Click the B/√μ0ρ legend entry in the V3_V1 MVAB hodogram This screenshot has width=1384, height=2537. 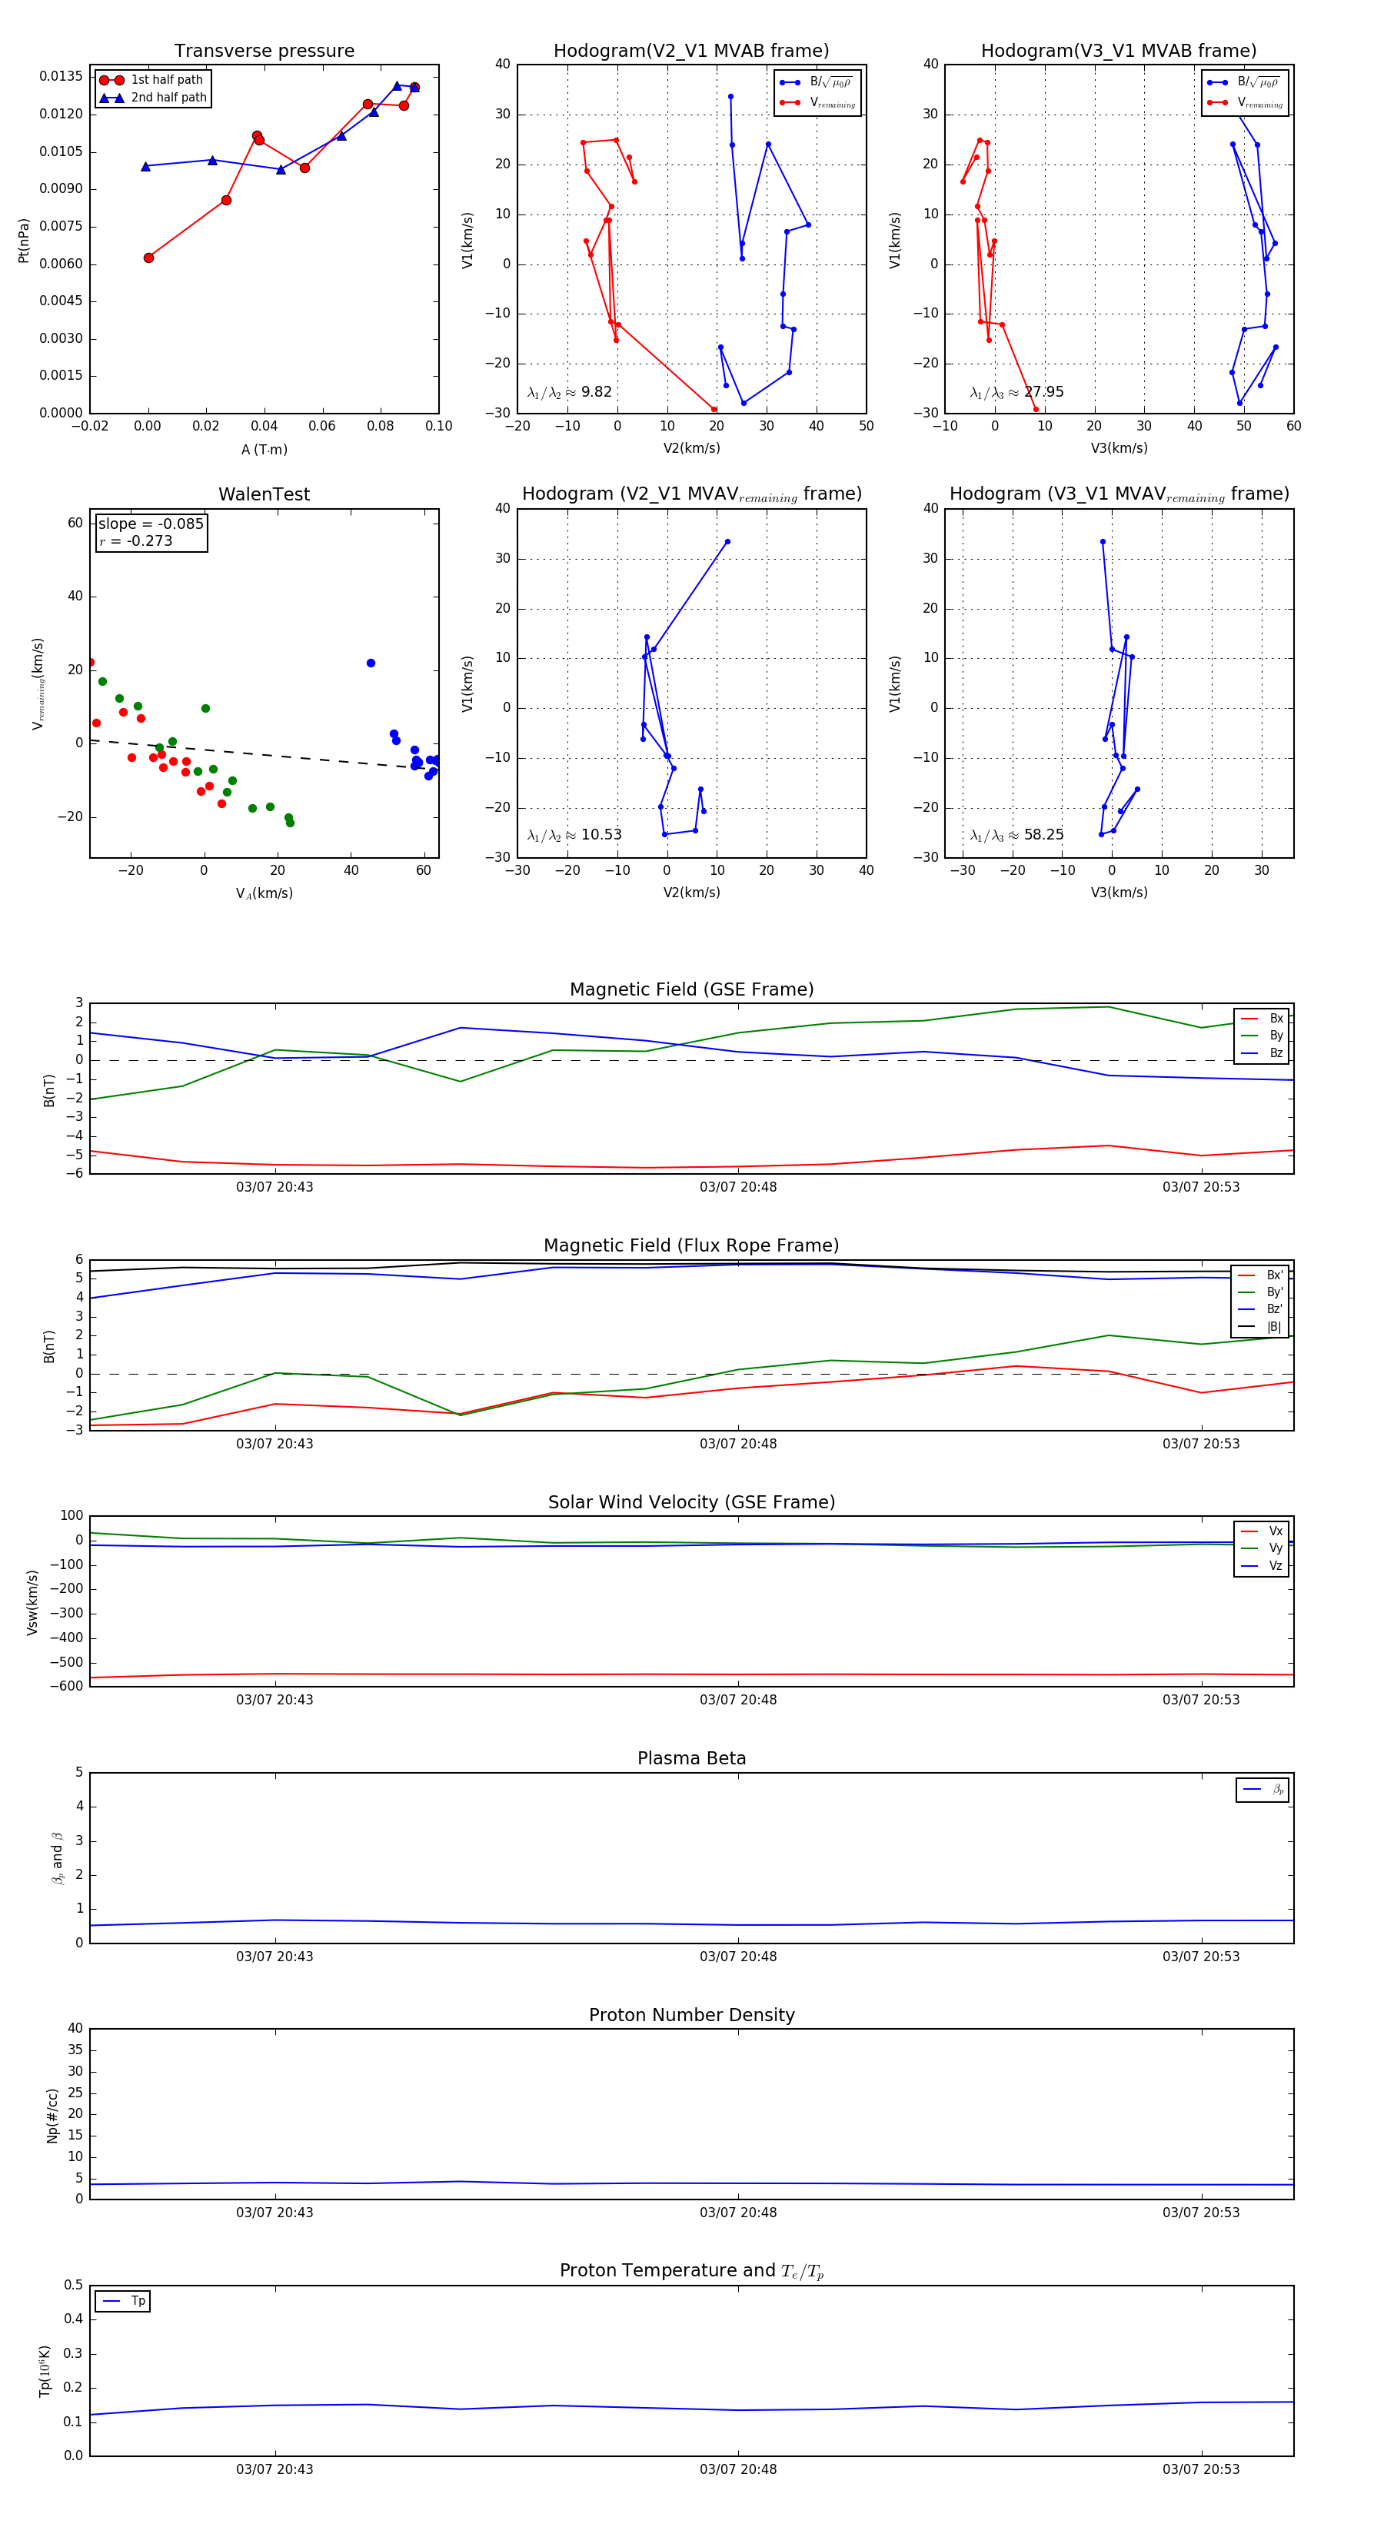[x=1244, y=83]
